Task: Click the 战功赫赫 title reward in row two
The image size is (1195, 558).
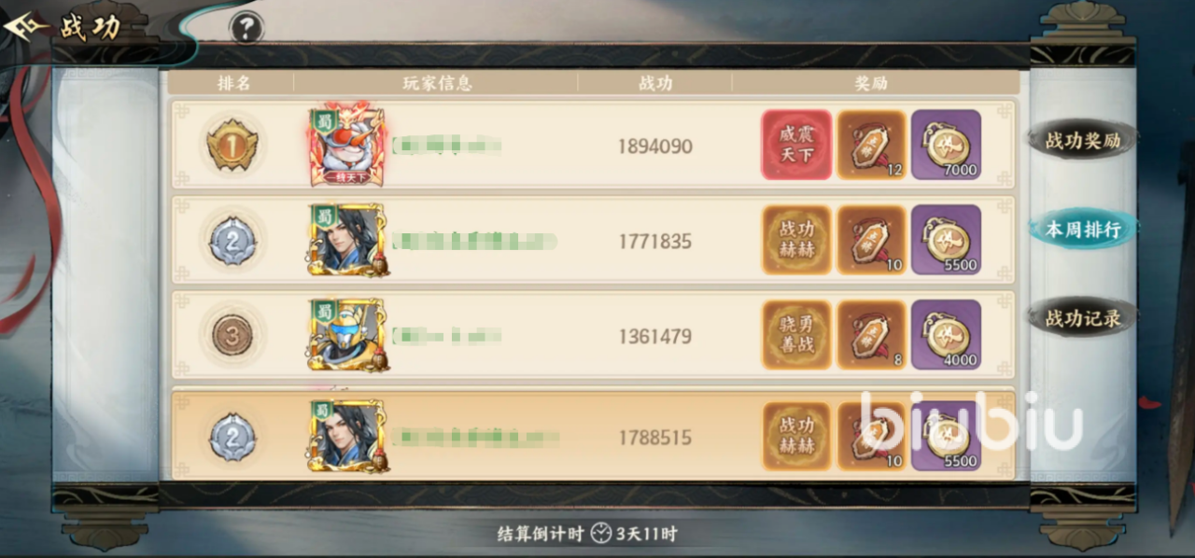Action: point(796,240)
